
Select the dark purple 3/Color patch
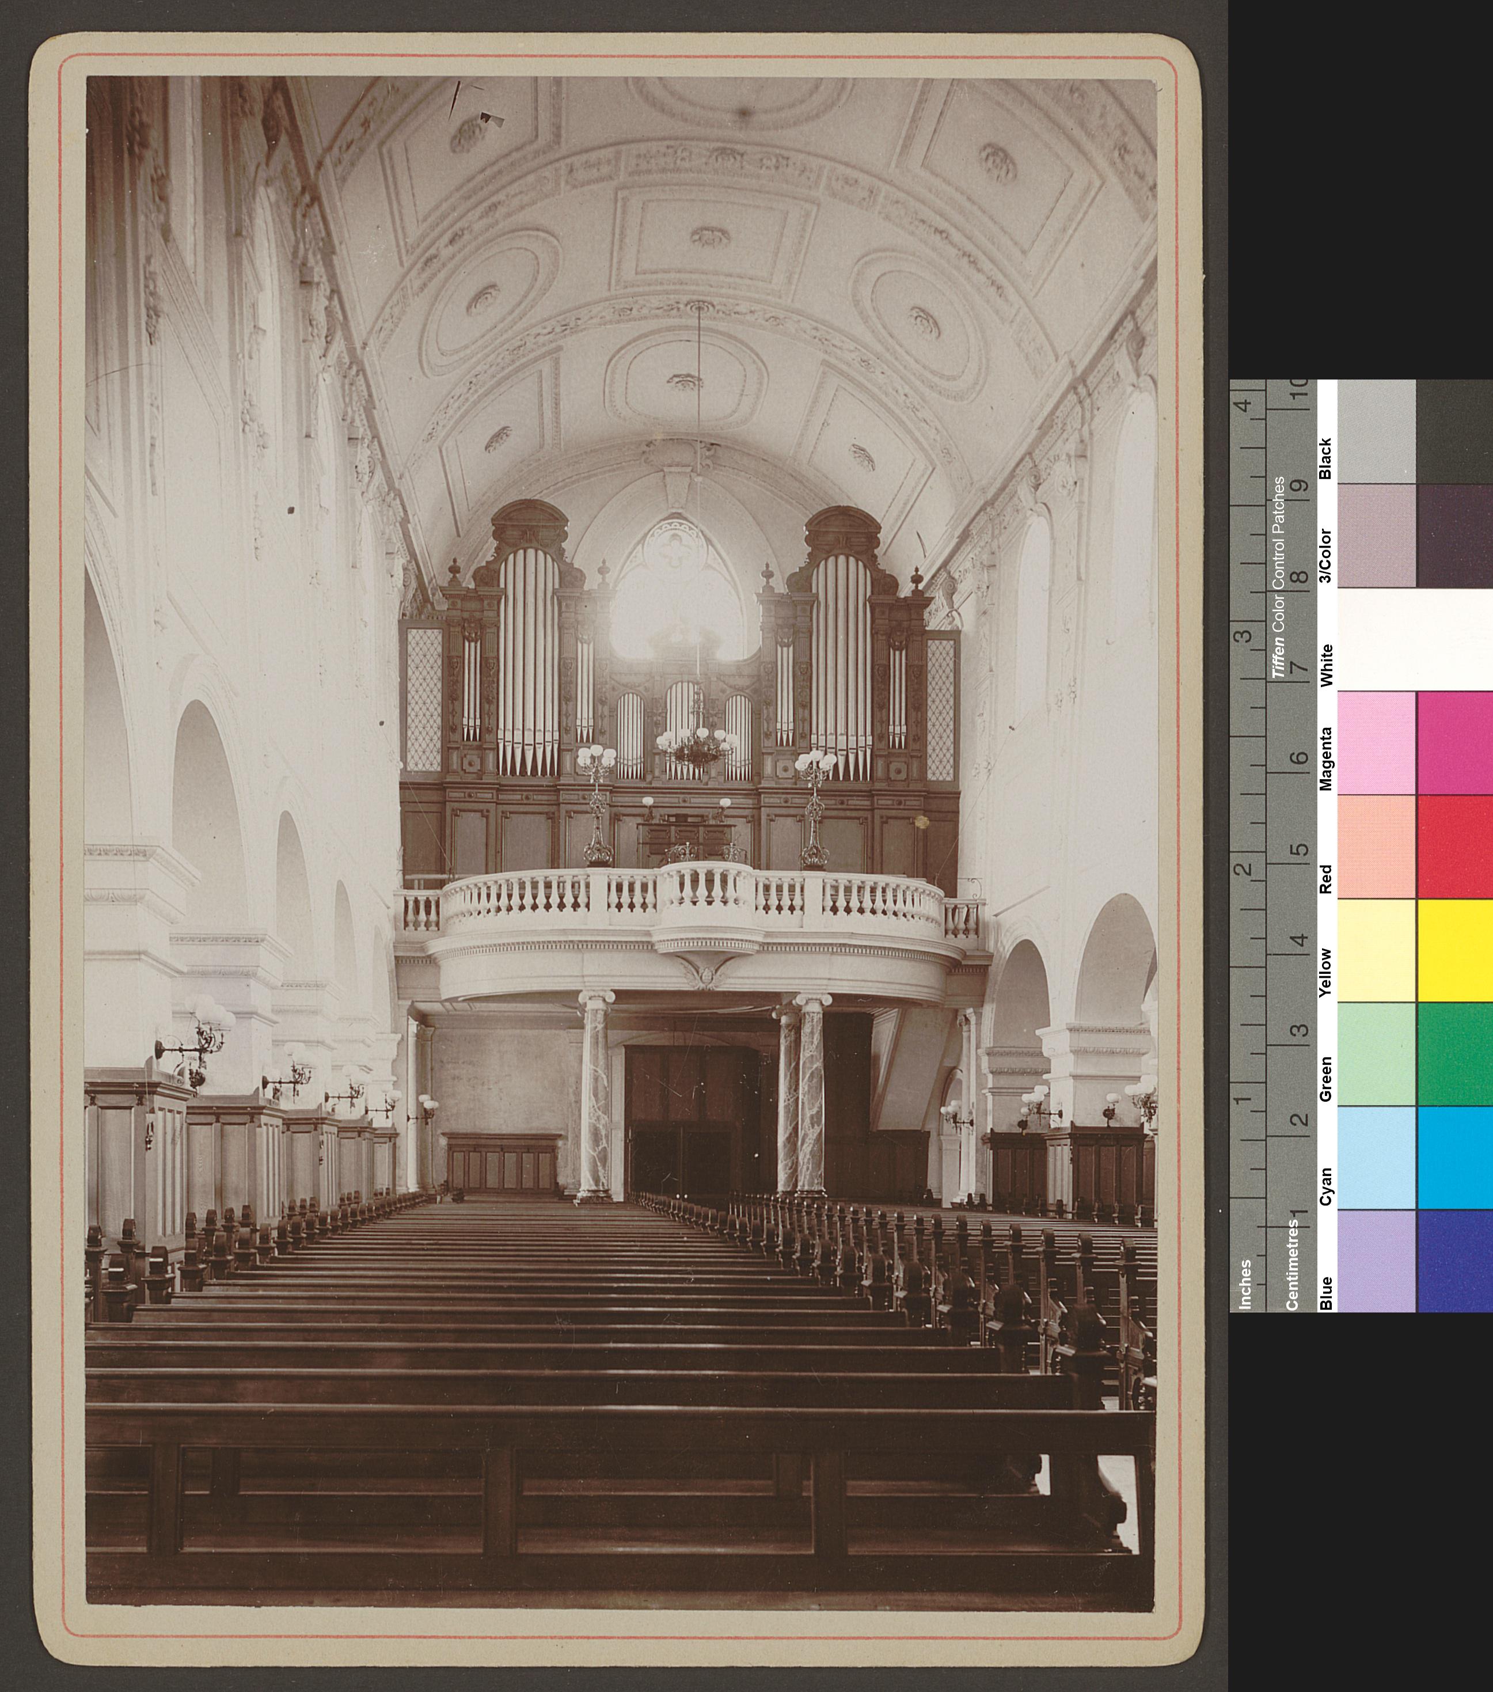[x=1455, y=536]
